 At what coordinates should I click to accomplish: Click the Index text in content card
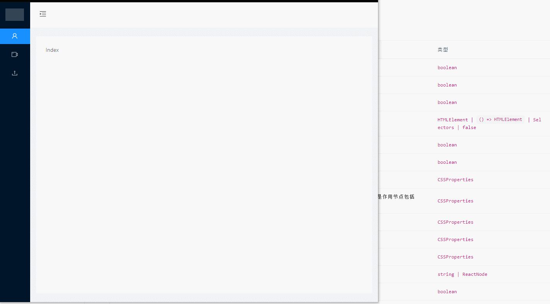pyautogui.click(x=52, y=50)
